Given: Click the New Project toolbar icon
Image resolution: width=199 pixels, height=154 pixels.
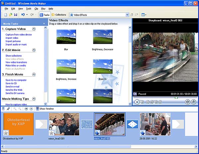Looking at the screenshot, I should pos(6,15).
